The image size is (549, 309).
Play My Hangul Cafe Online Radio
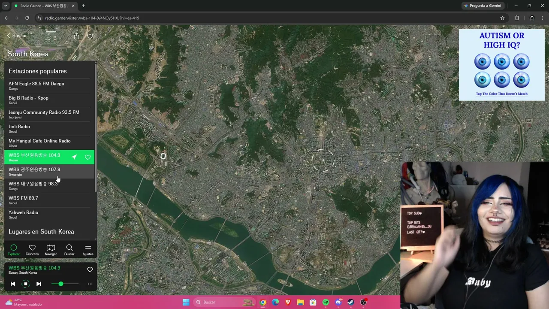(x=49, y=143)
